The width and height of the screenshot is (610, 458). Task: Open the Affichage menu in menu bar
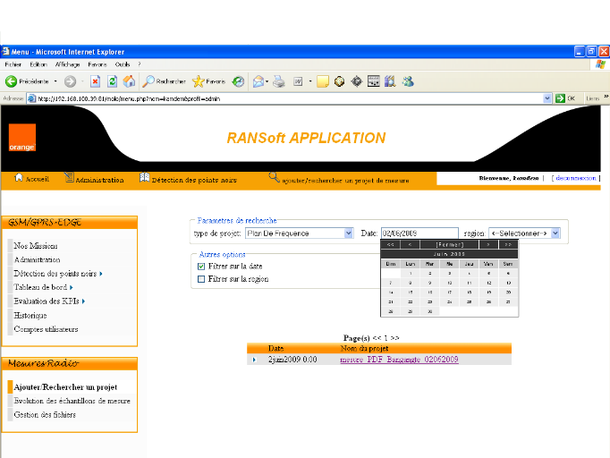click(x=67, y=64)
